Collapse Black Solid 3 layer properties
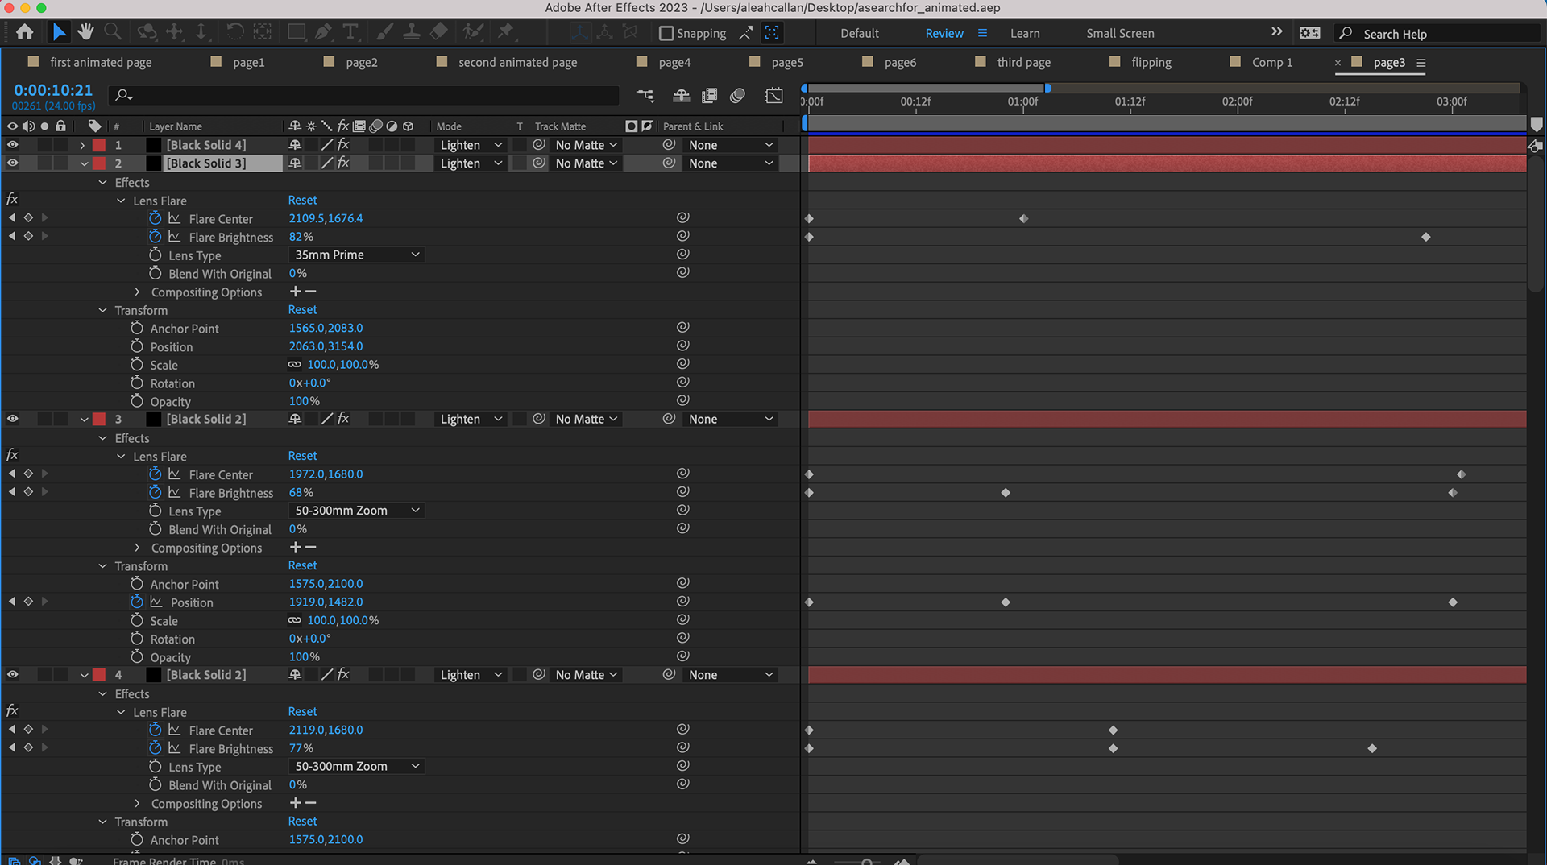The height and width of the screenshot is (865, 1547). coord(84,163)
